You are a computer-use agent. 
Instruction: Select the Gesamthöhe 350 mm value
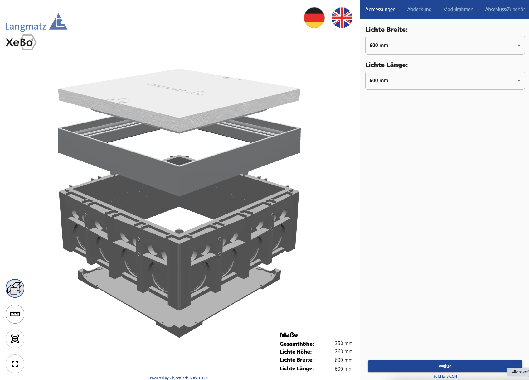[344, 343]
